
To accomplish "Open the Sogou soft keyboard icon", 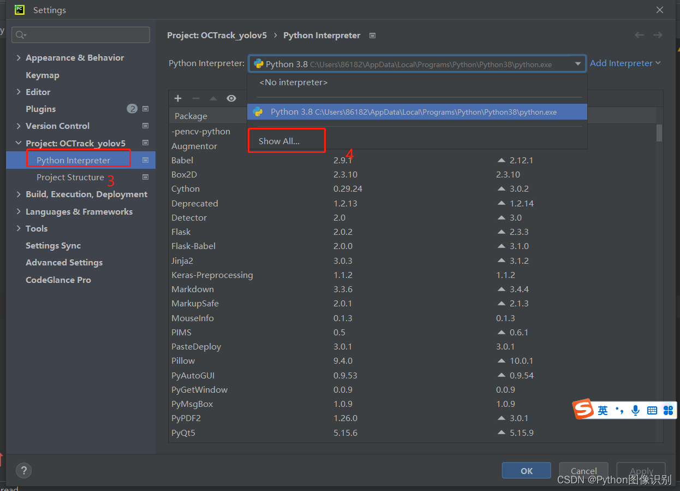I will (652, 410).
